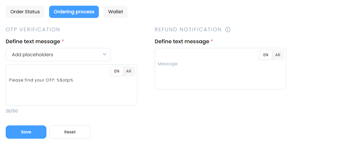Click the 'Define text message' label under Refund Notification
Viewport: 353px width, 154px height.
pos(182,42)
